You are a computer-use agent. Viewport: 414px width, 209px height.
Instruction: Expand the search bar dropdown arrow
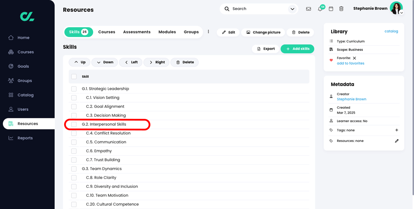292,9
